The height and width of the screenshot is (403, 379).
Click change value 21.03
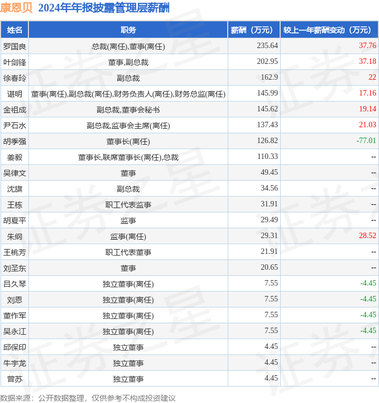coord(368,125)
